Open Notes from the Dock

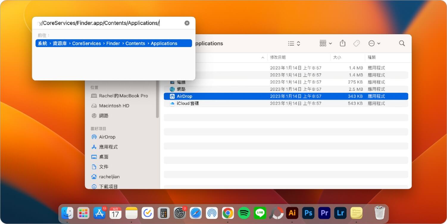(x=132, y=213)
